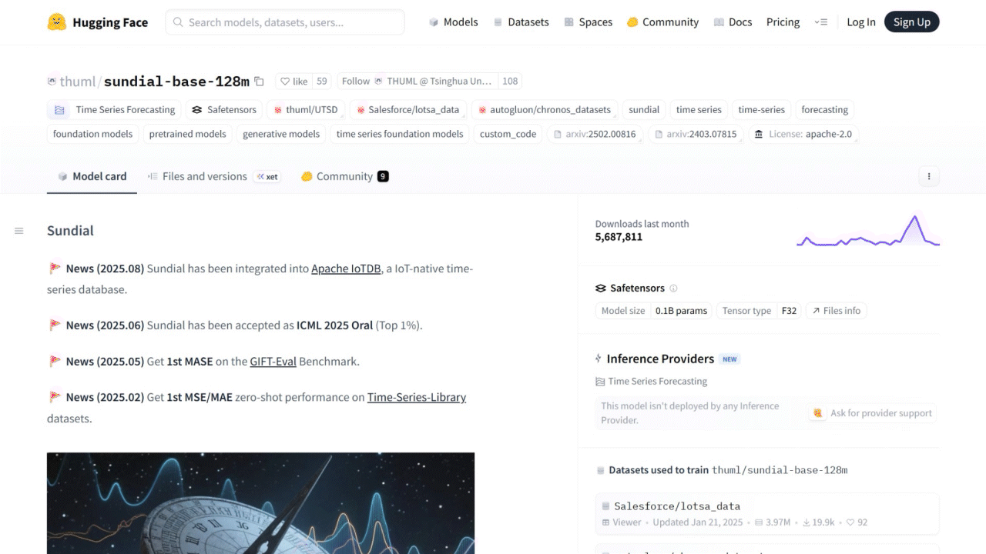Click the downloads last month chart
The height and width of the screenshot is (554, 986).
tap(868, 230)
